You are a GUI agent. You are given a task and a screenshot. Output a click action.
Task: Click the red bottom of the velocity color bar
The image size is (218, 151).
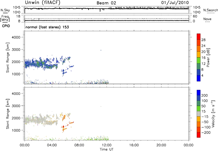click(x=199, y=135)
